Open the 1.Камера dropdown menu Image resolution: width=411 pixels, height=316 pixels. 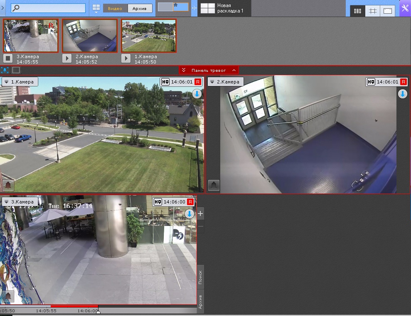(x=7, y=82)
